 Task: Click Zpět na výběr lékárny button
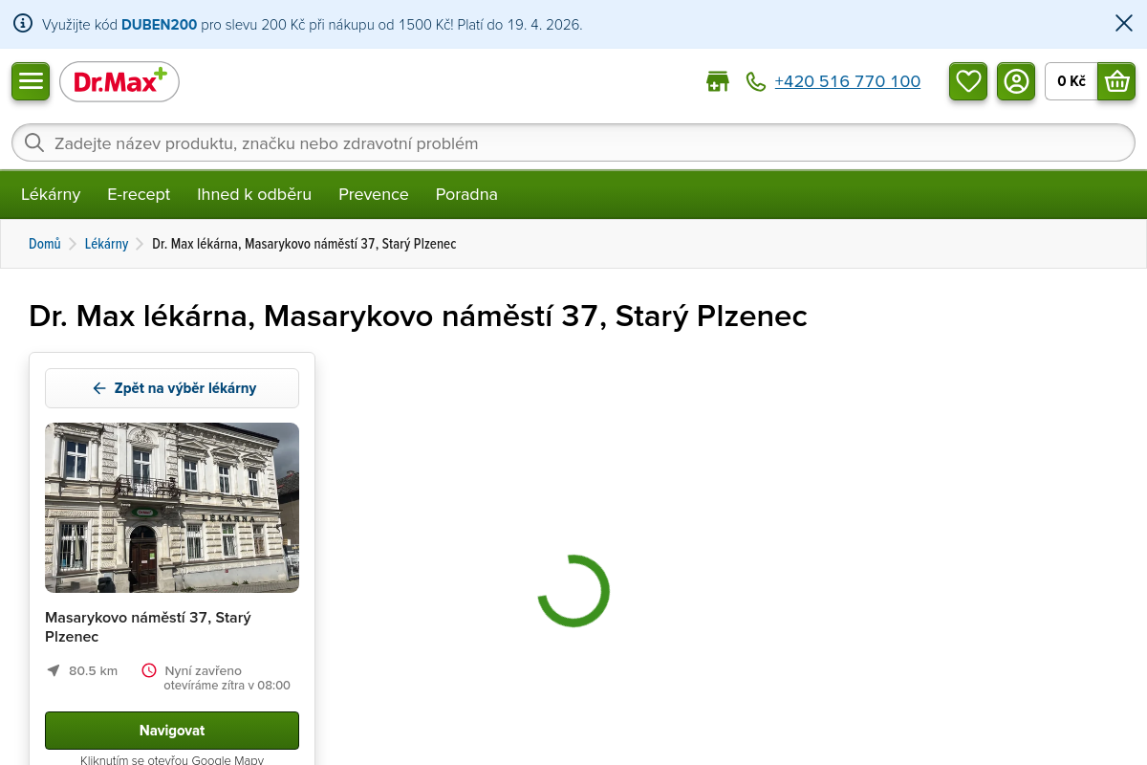[172, 388]
